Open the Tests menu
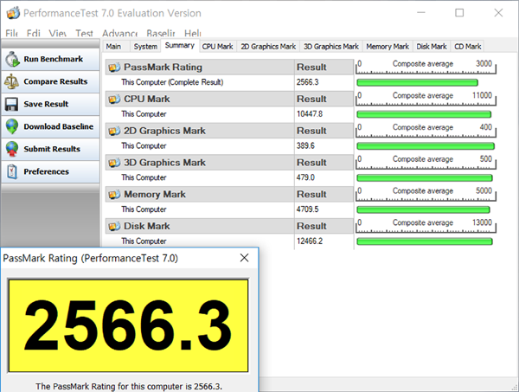 (84, 34)
